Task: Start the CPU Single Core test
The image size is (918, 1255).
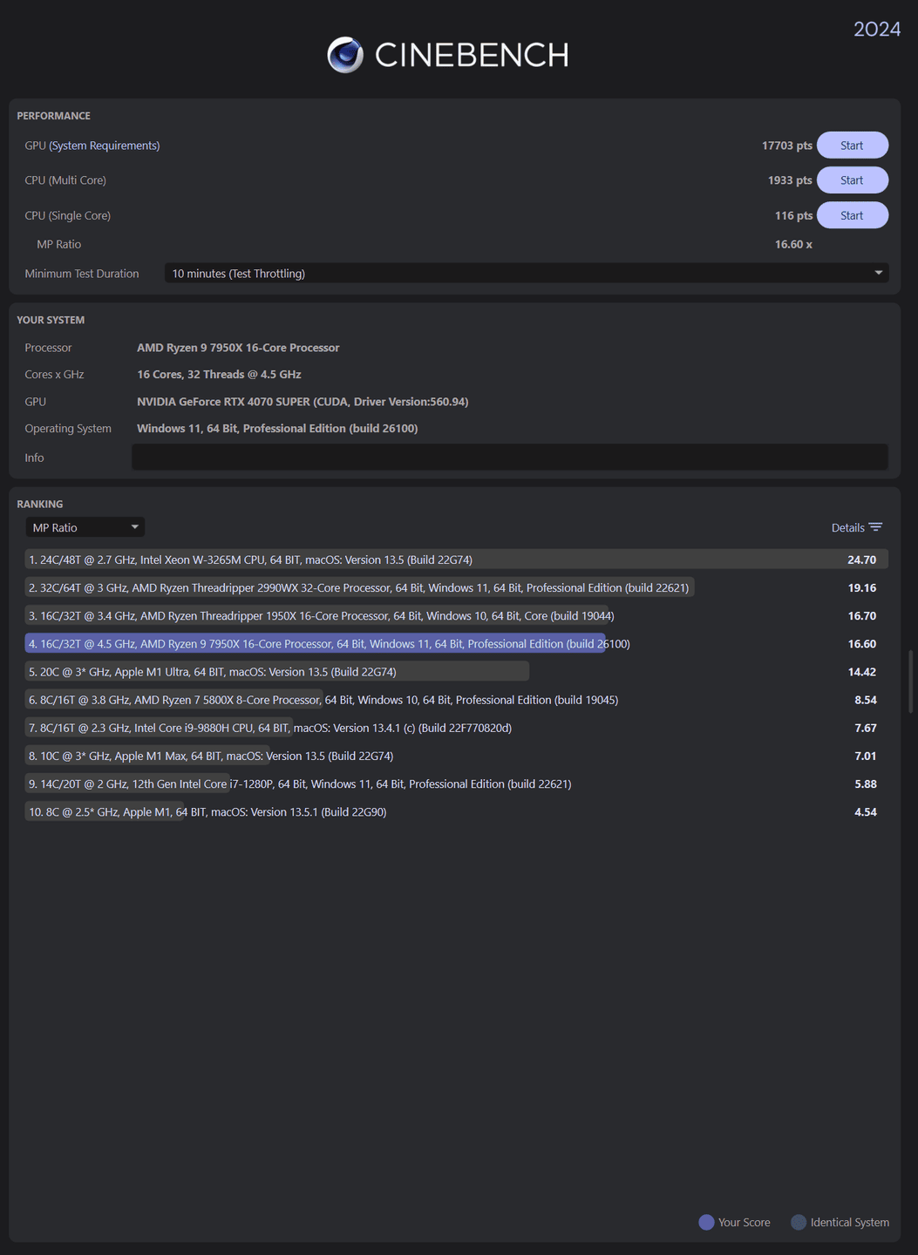Action: point(852,215)
